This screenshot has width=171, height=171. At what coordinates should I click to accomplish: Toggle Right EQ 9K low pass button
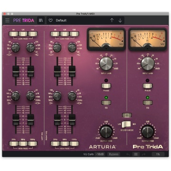[55, 34]
